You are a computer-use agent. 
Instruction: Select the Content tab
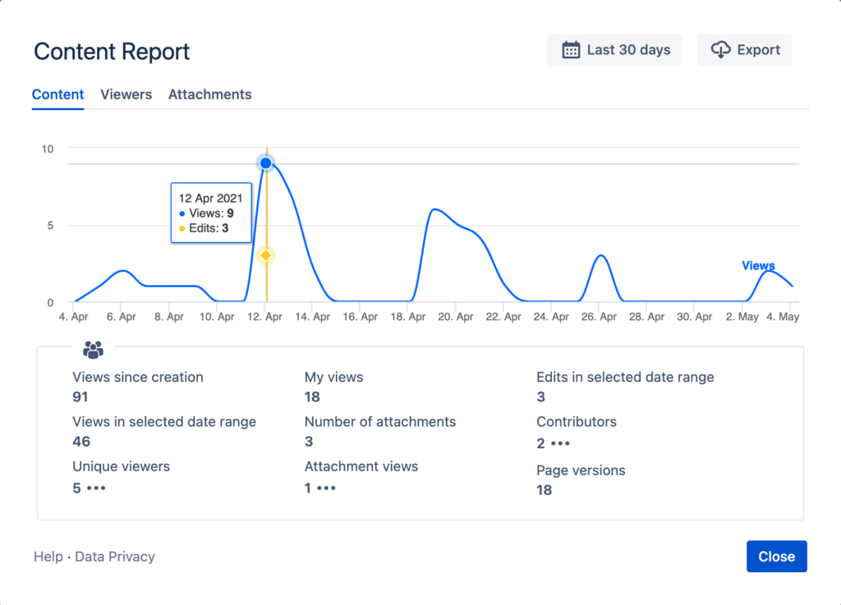point(58,95)
